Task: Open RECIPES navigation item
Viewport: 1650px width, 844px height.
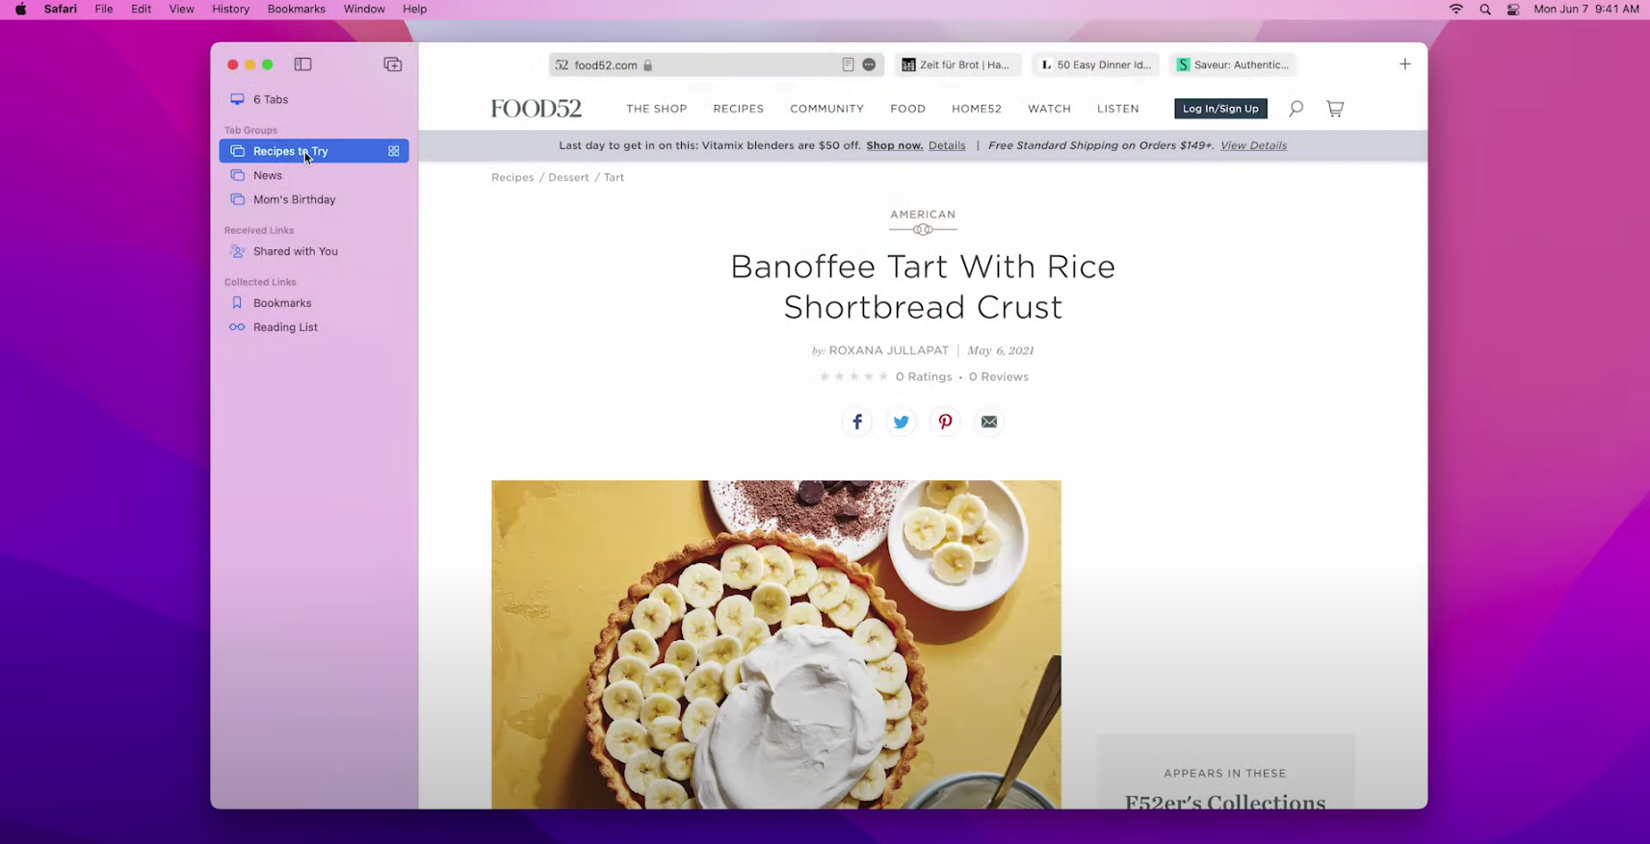Action: point(738,109)
